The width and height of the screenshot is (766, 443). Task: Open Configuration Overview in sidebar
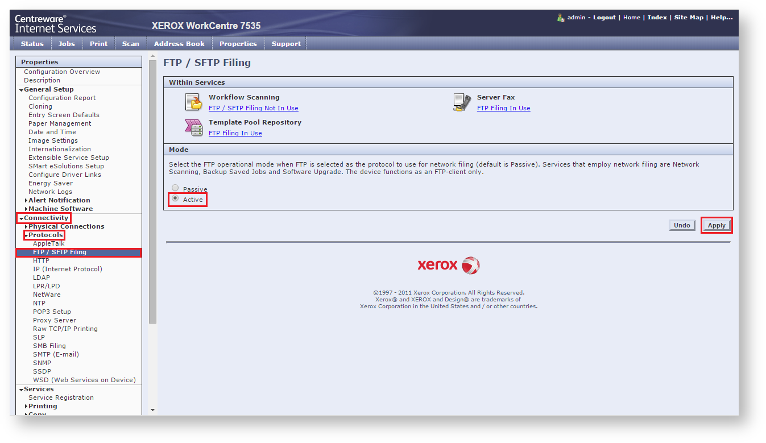click(62, 72)
